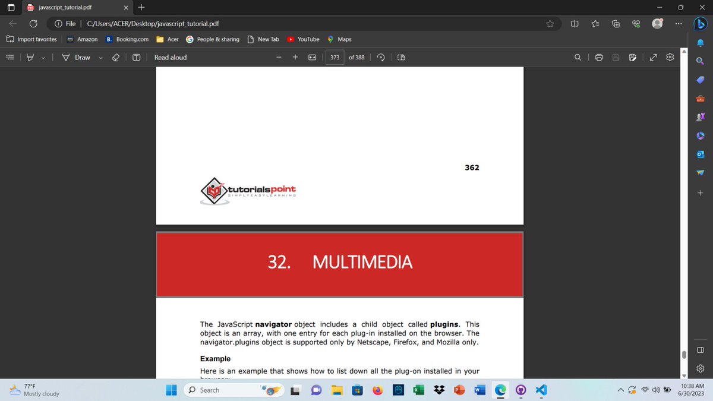This screenshot has width=713, height=401.
Task: Select the javascript_tutorial.pdf tab
Action: pos(74,8)
